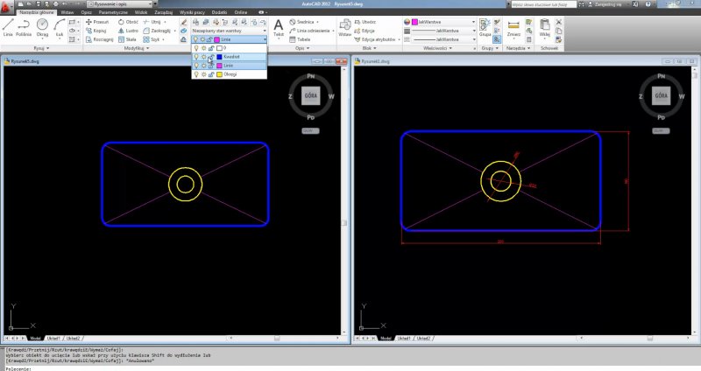Click the Okrąg circle tool
The height and width of the screenshot is (371, 701).
[x=42, y=27]
